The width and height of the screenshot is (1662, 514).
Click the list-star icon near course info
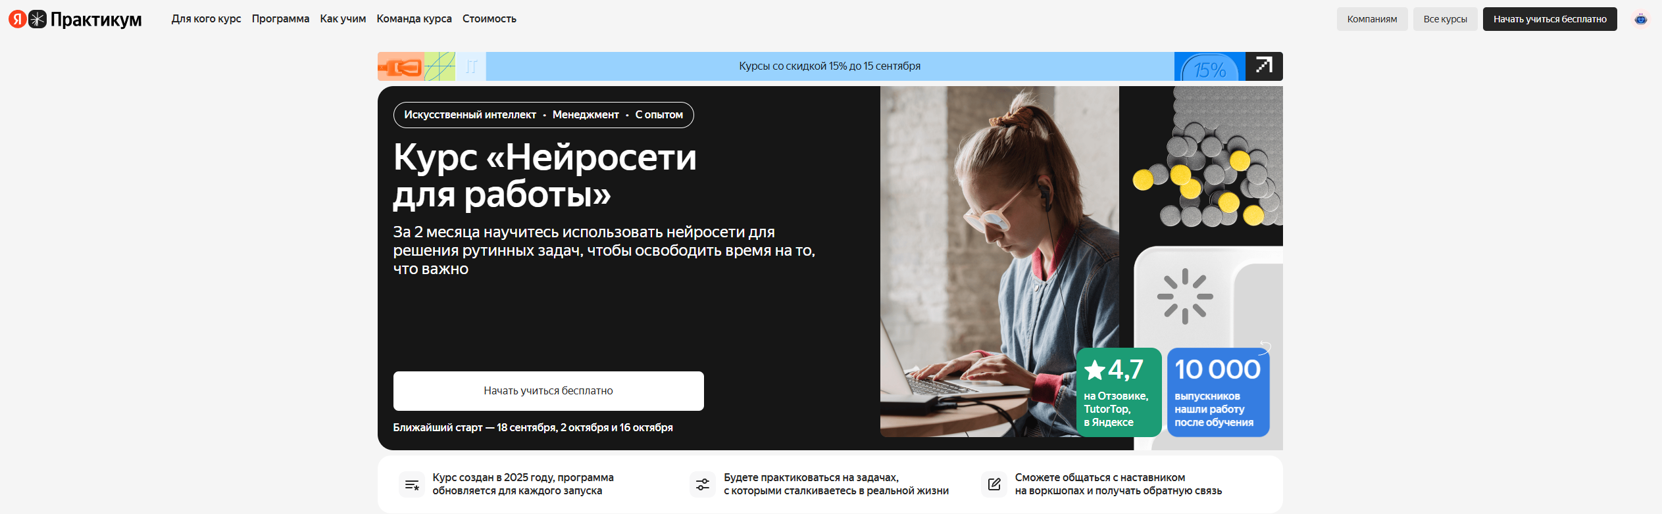click(412, 484)
